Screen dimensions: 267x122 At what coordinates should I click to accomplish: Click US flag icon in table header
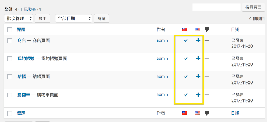[197, 29]
